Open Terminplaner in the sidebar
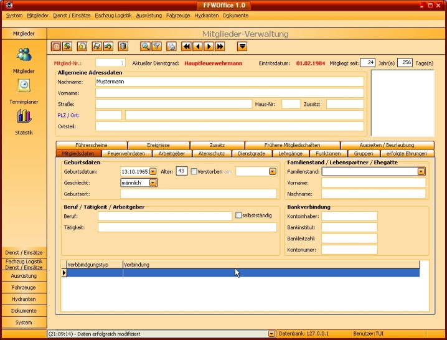The image size is (447, 340). point(24,90)
